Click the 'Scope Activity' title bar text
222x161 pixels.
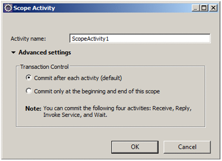coord(34,8)
